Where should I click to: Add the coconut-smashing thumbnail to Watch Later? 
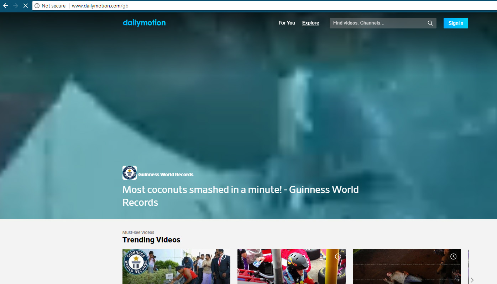[223, 256]
